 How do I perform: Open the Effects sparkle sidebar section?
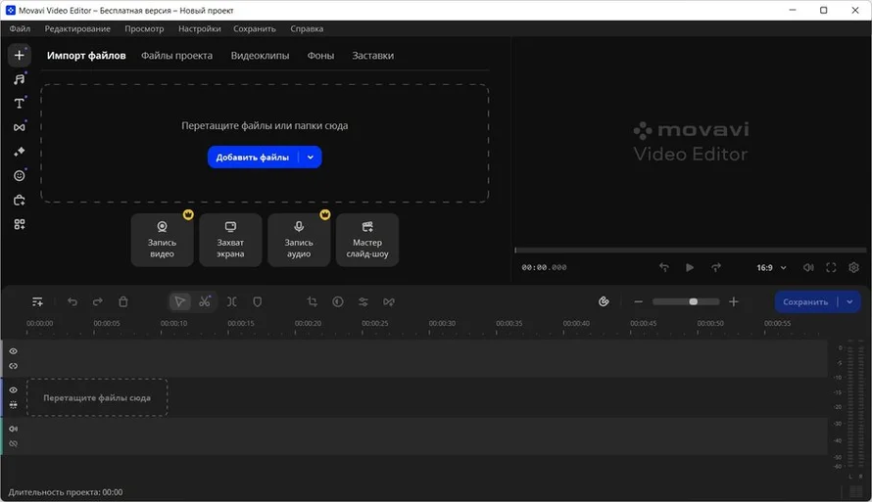tap(19, 152)
